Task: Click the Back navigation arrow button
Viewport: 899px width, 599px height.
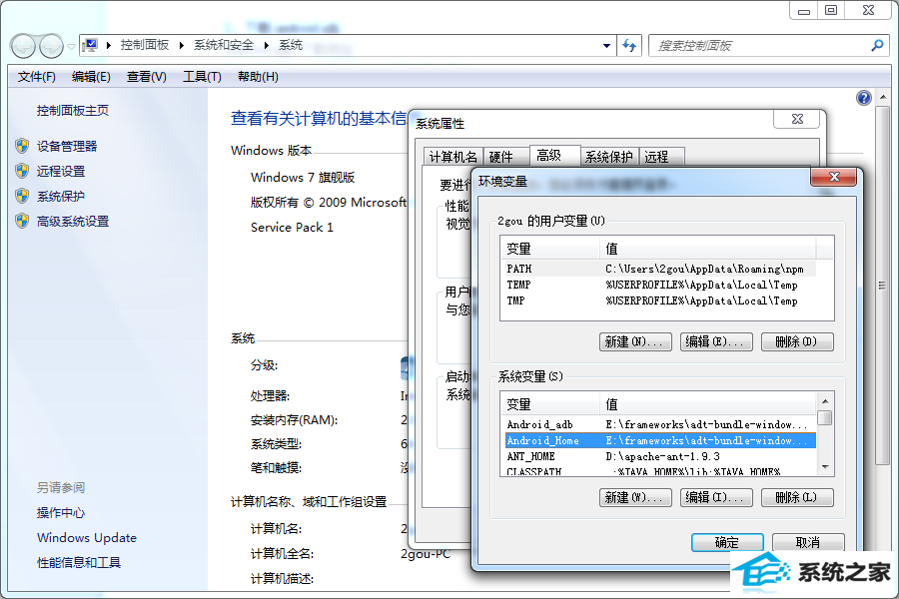Action: [24, 46]
